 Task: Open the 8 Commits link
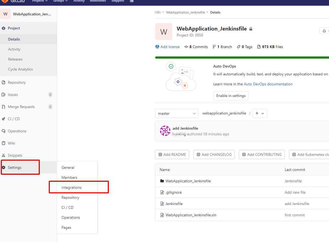pyautogui.click(x=196, y=47)
